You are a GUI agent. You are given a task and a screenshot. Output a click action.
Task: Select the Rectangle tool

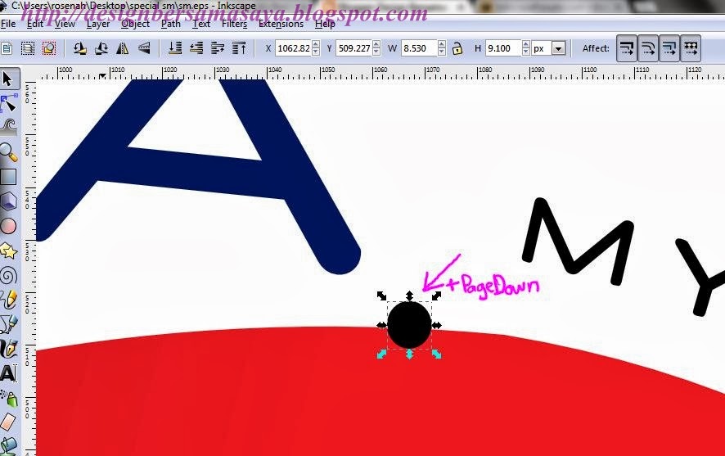tap(8, 177)
